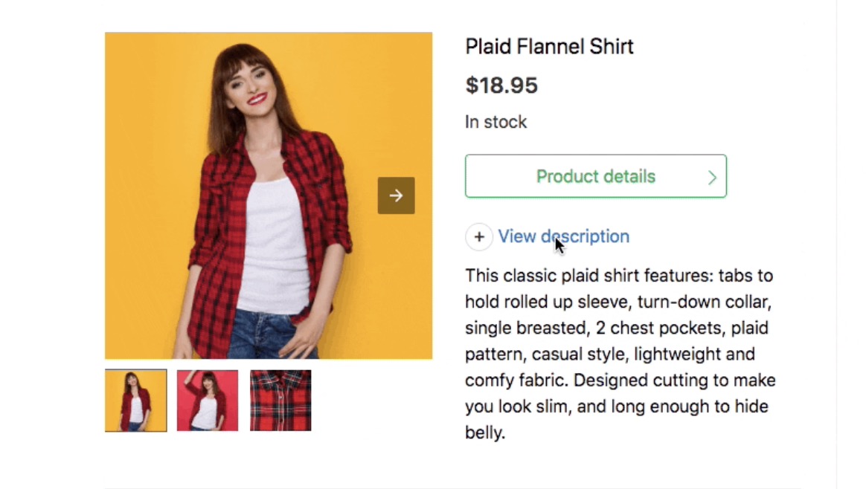Click the word 'belly' ending the description
Image resolution: width=866 pixels, height=489 pixels.
point(484,433)
